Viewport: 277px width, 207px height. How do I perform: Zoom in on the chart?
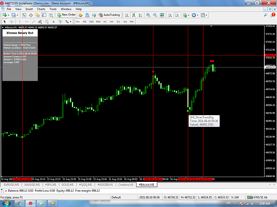(148, 15)
